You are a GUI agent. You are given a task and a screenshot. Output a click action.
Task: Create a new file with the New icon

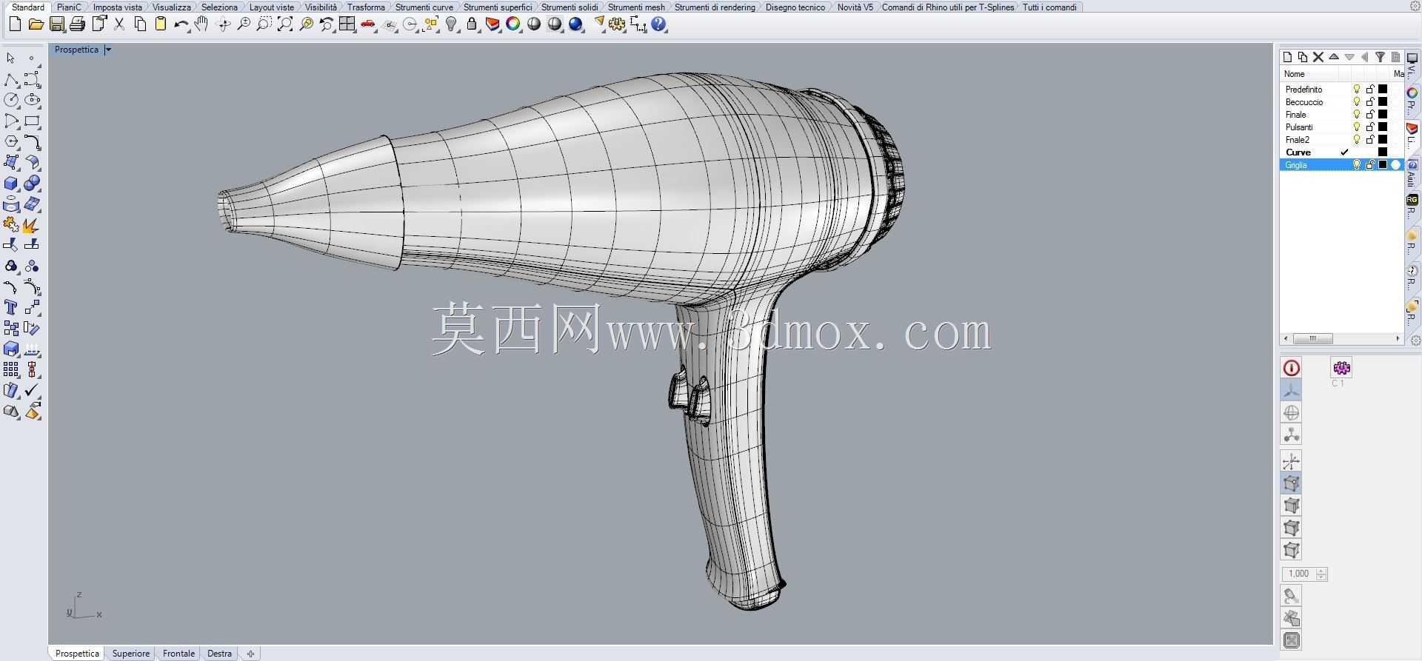point(15,24)
